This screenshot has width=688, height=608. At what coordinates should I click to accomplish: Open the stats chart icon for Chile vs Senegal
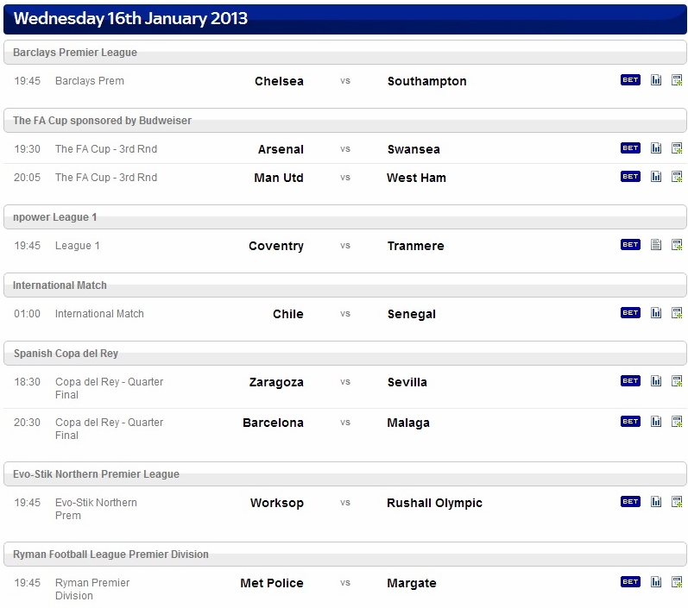[655, 312]
